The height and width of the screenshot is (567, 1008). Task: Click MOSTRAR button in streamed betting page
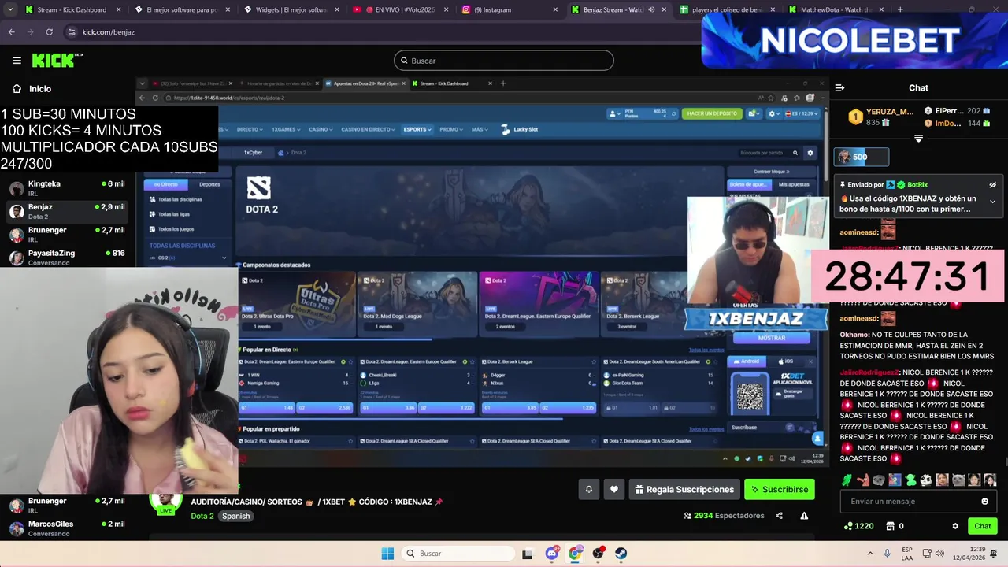tap(771, 338)
